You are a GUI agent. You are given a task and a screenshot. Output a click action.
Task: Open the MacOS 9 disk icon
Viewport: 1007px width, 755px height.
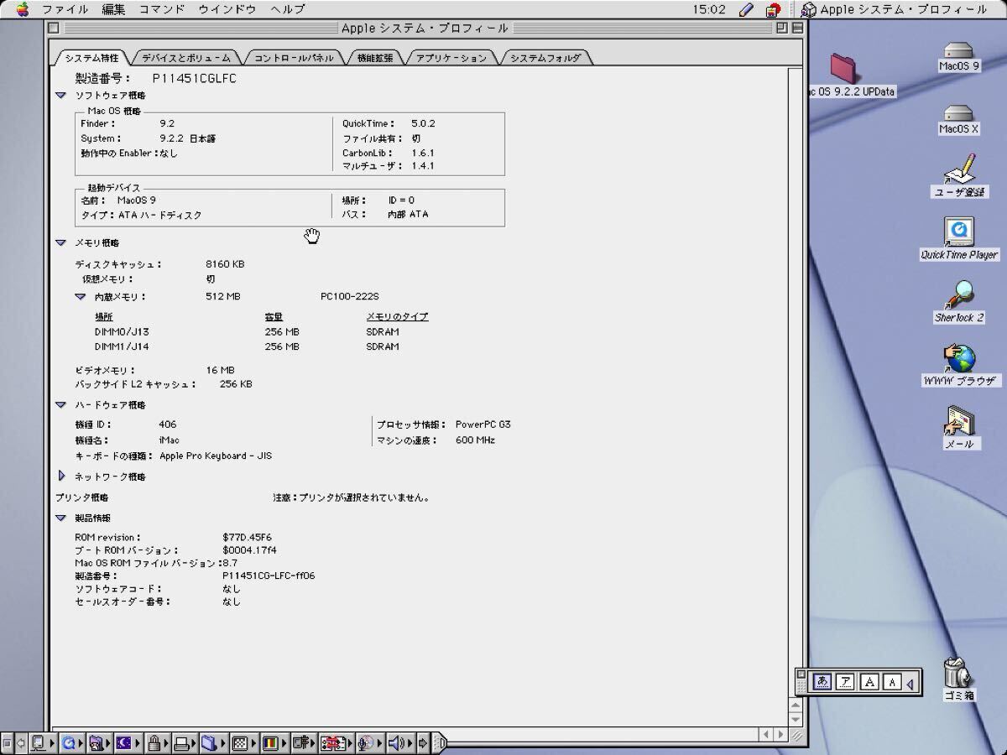[958, 57]
